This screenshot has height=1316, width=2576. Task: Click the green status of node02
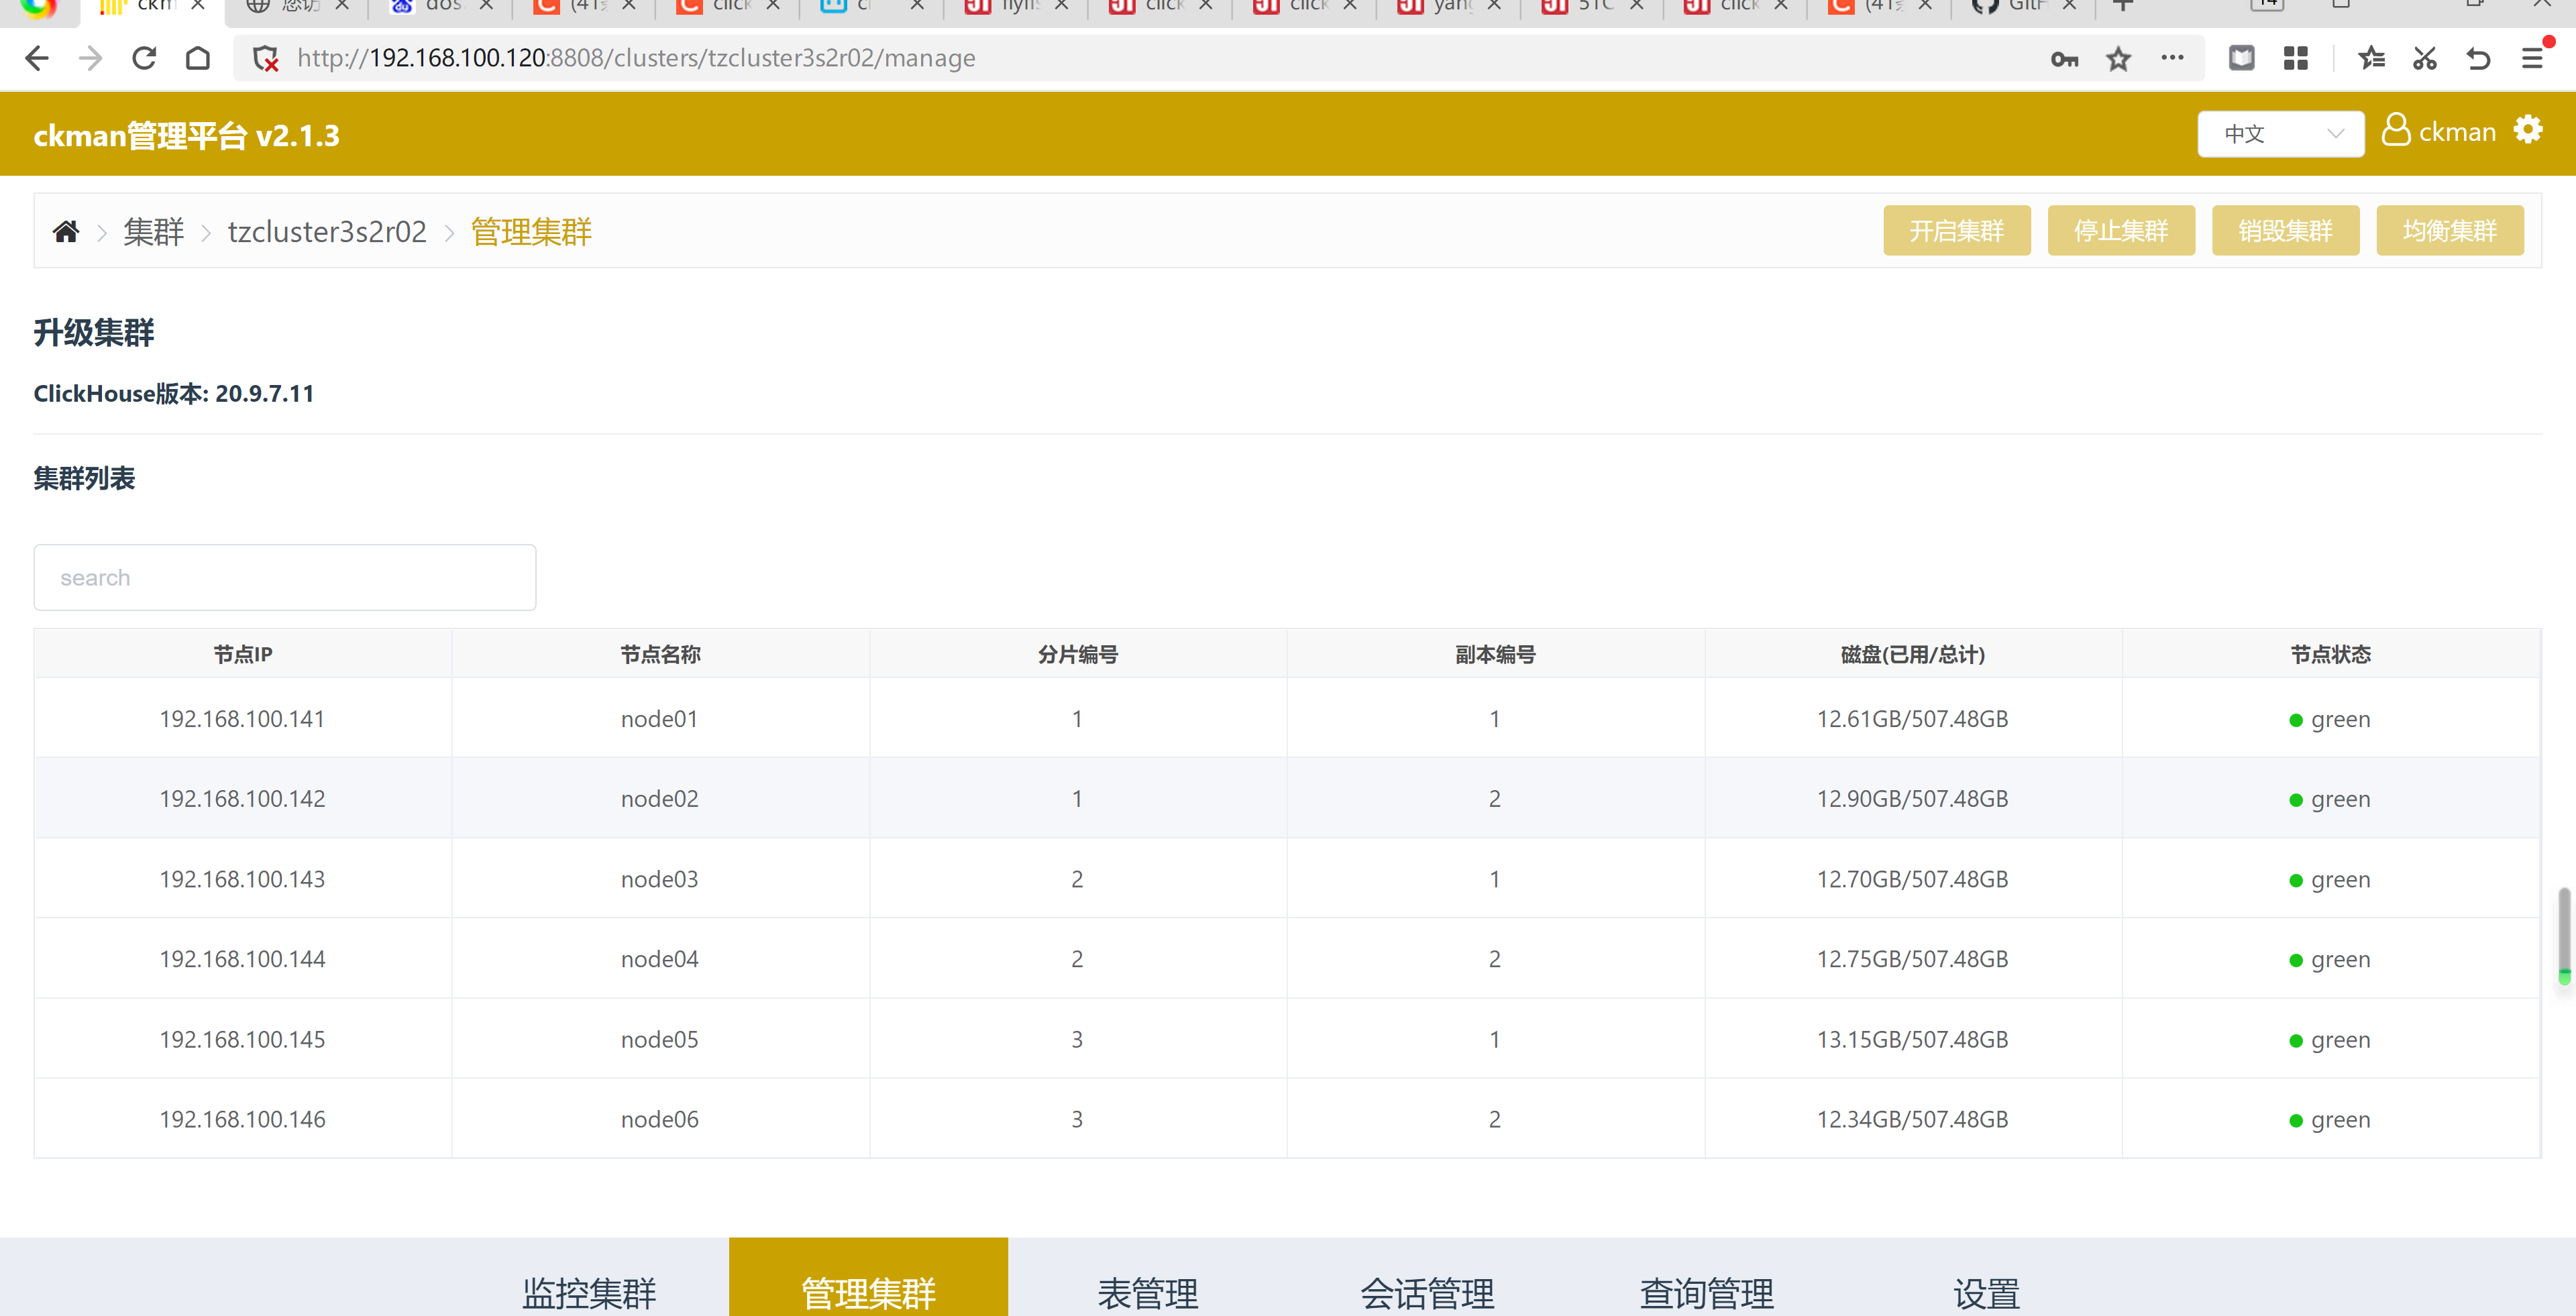click(2331, 800)
